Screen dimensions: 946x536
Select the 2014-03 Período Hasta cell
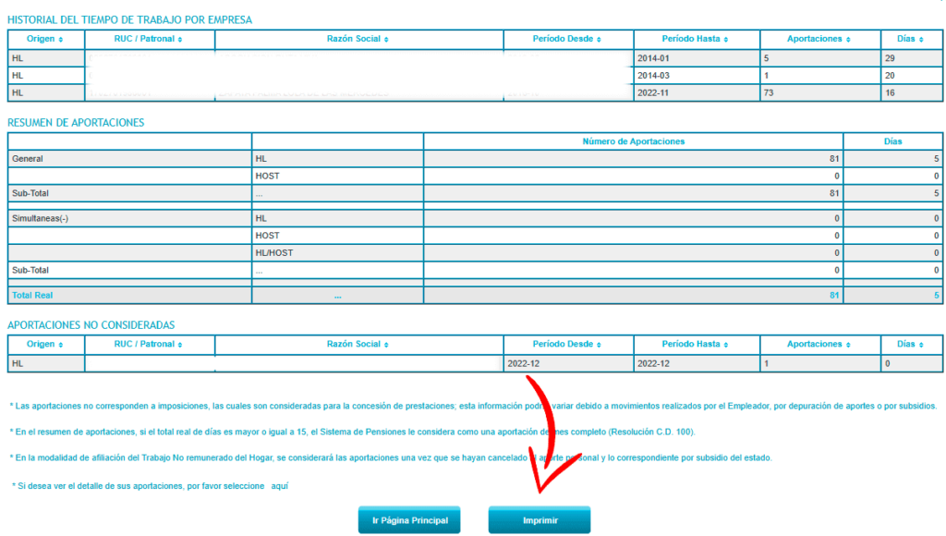(697, 76)
